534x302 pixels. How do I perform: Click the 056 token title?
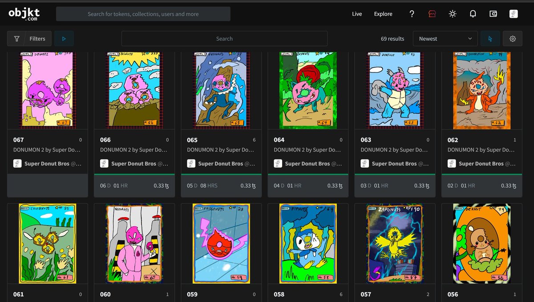(453, 294)
